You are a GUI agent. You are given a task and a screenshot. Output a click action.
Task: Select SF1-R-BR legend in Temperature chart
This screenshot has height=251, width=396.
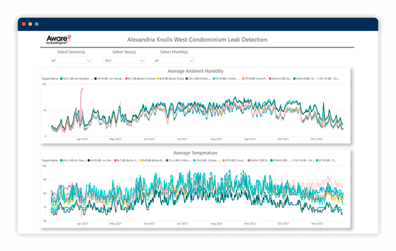[303, 160]
